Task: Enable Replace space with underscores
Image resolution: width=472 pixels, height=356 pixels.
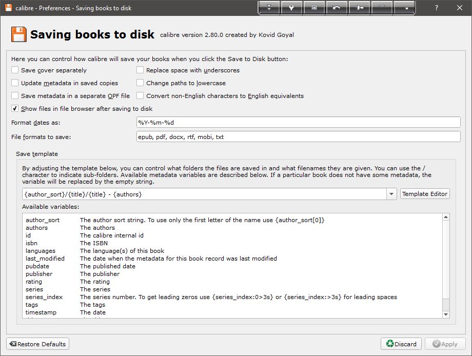Action: [x=140, y=70]
